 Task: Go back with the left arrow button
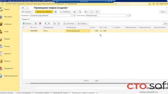tap(23, 8)
